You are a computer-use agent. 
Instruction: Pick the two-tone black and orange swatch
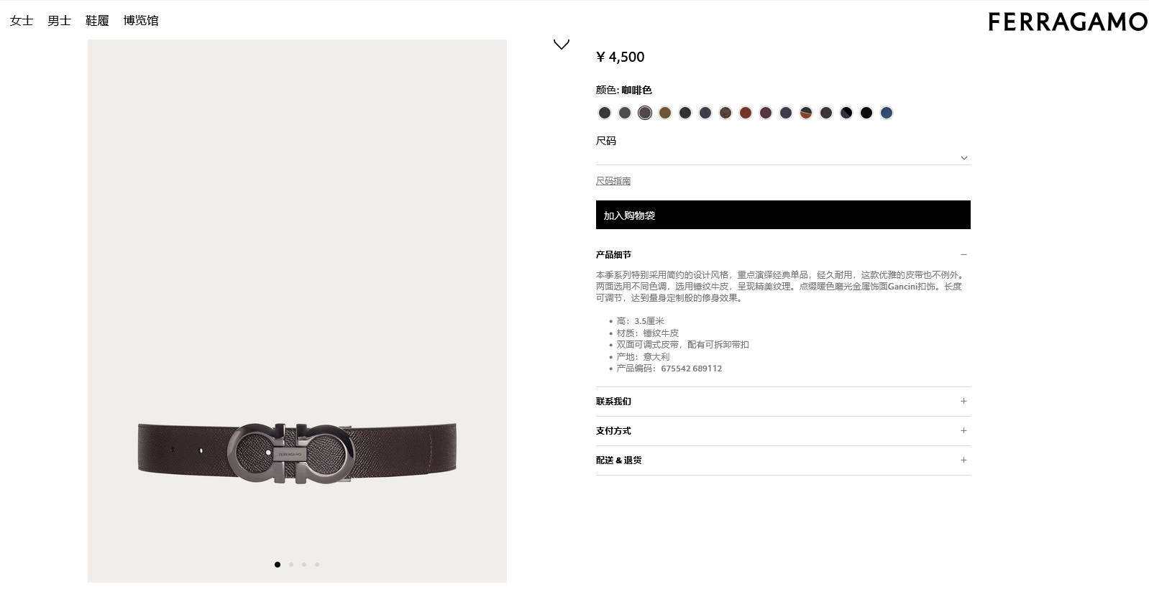[806, 113]
